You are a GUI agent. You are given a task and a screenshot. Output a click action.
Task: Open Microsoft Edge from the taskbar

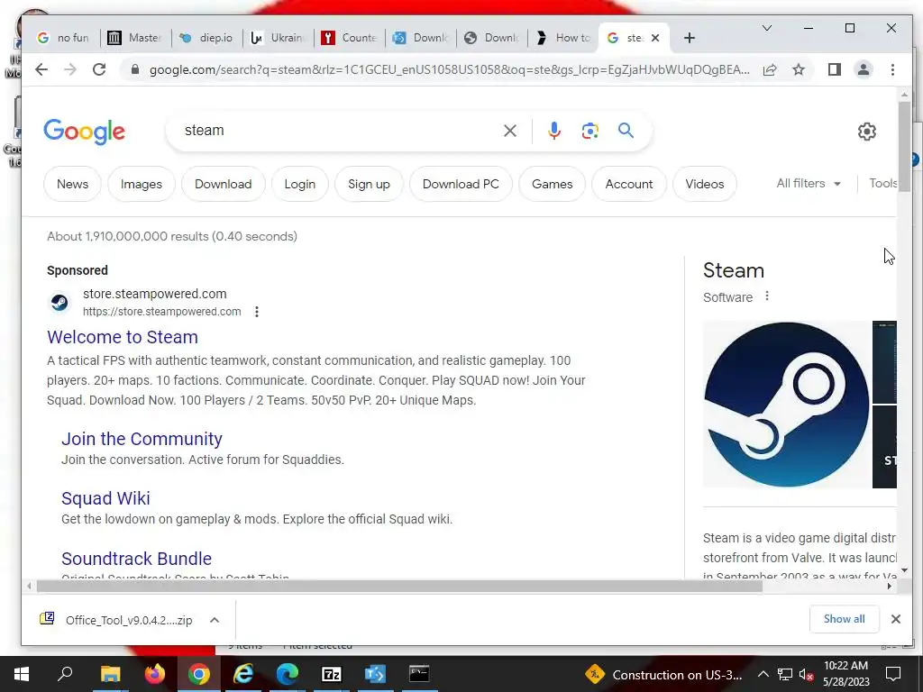tap(288, 674)
